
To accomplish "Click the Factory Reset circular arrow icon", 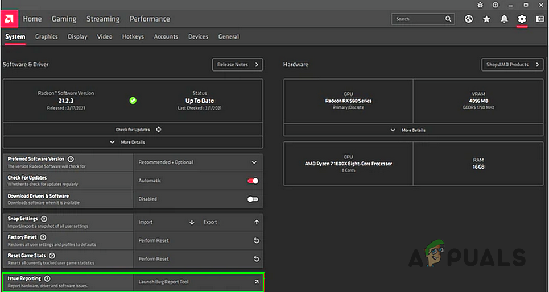I will [256, 240].
